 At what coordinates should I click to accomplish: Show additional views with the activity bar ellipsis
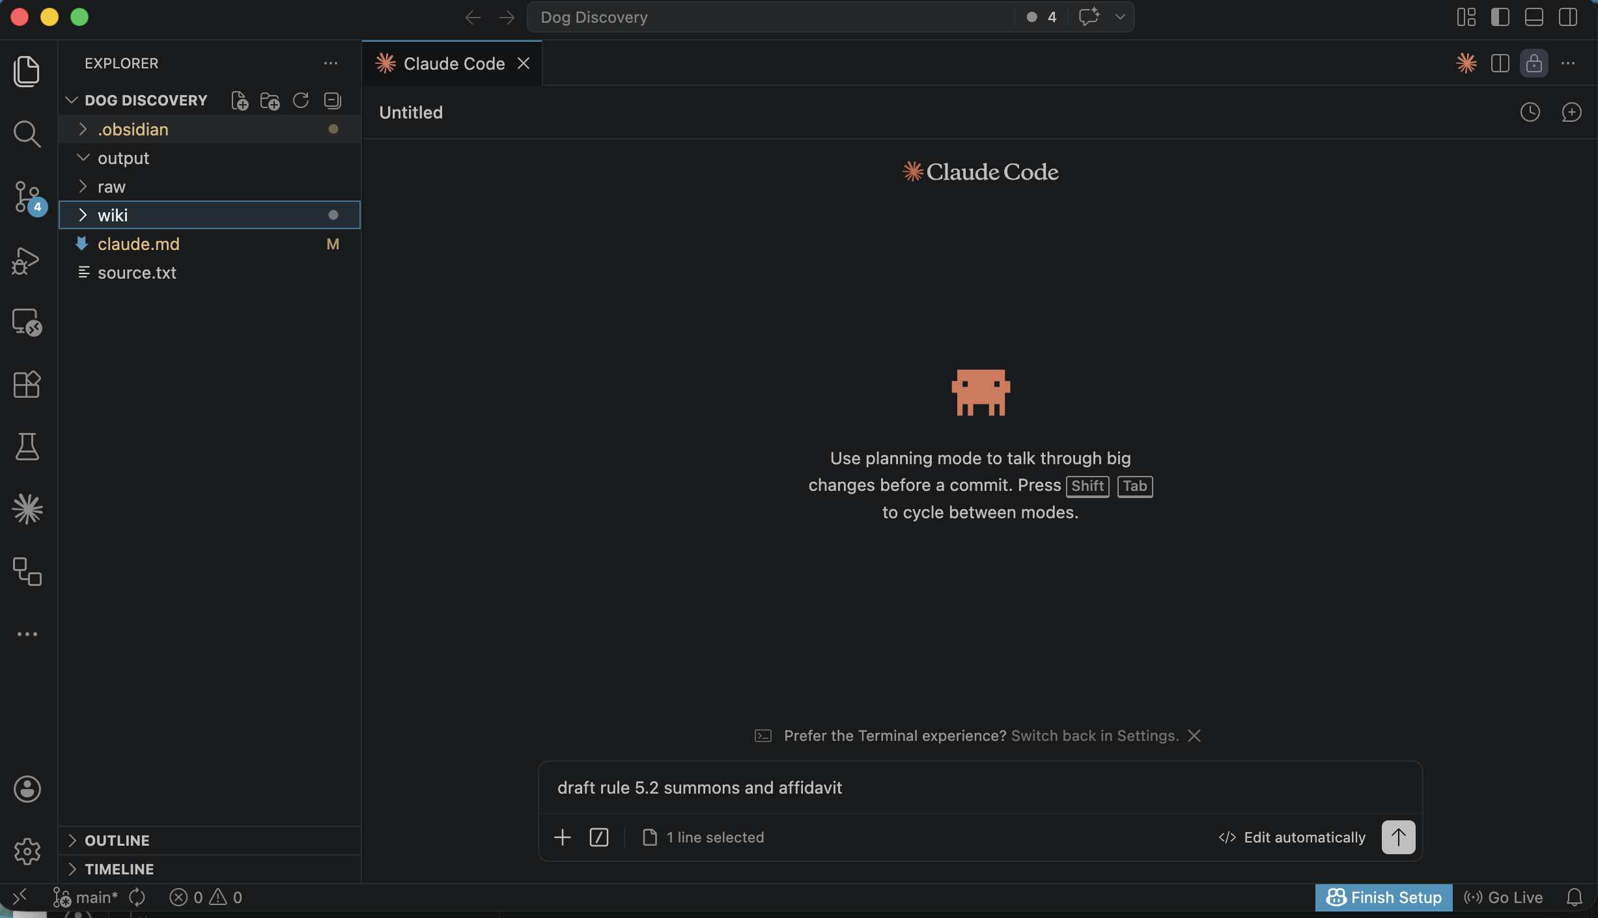point(27,634)
